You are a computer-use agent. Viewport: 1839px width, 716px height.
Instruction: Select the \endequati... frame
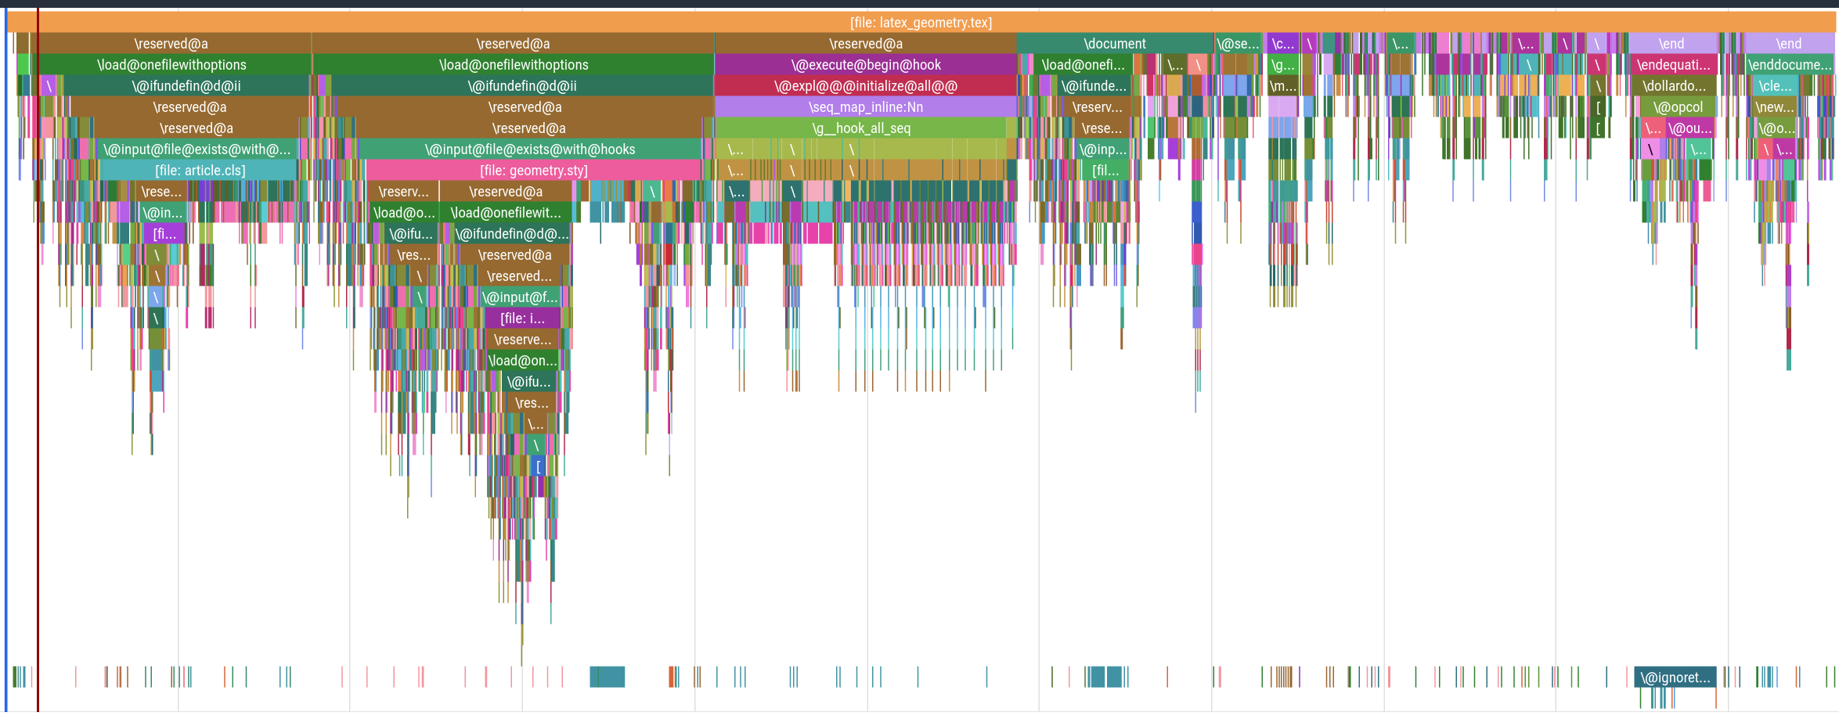click(1673, 65)
